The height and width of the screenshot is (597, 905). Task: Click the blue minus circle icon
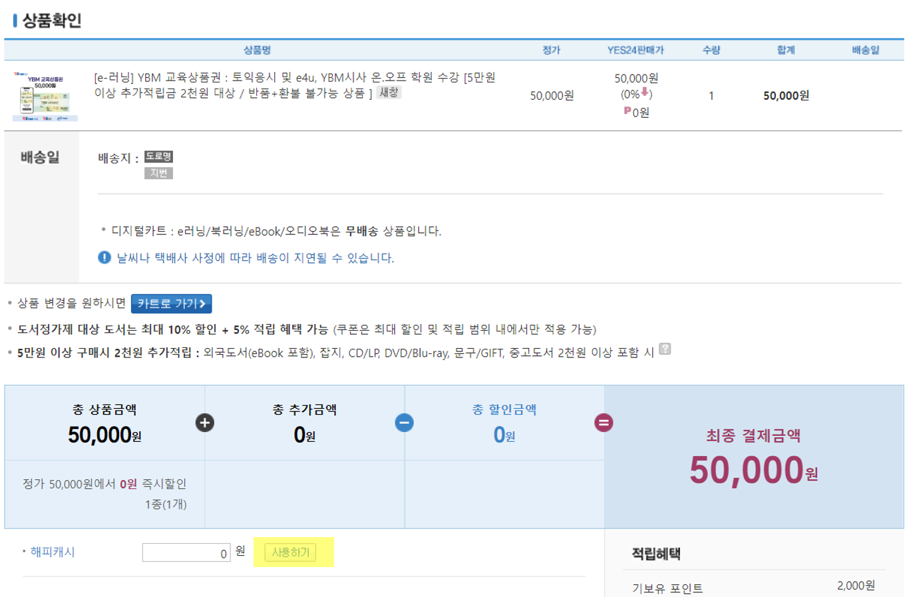point(404,423)
